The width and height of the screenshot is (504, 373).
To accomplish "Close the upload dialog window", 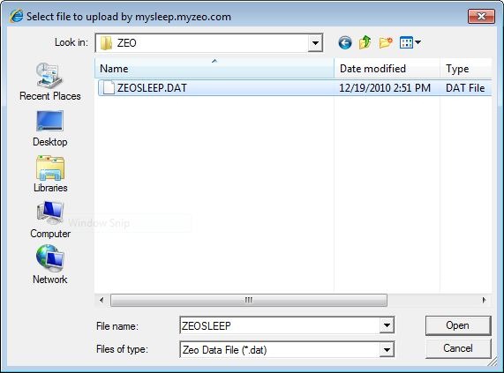I will coord(481,16).
